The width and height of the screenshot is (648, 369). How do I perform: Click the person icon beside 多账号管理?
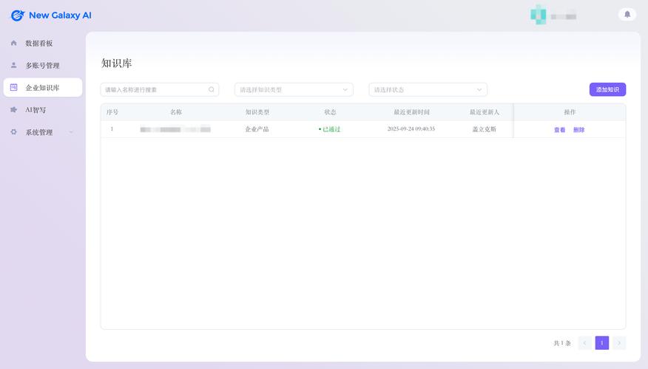[x=13, y=65]
